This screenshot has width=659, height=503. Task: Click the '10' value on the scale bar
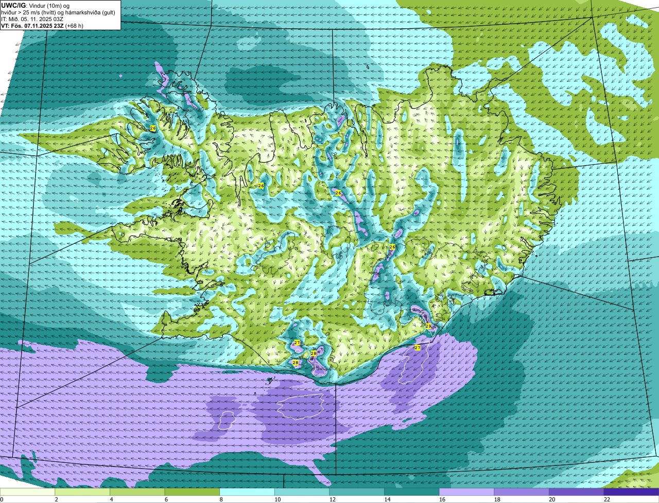278,499
